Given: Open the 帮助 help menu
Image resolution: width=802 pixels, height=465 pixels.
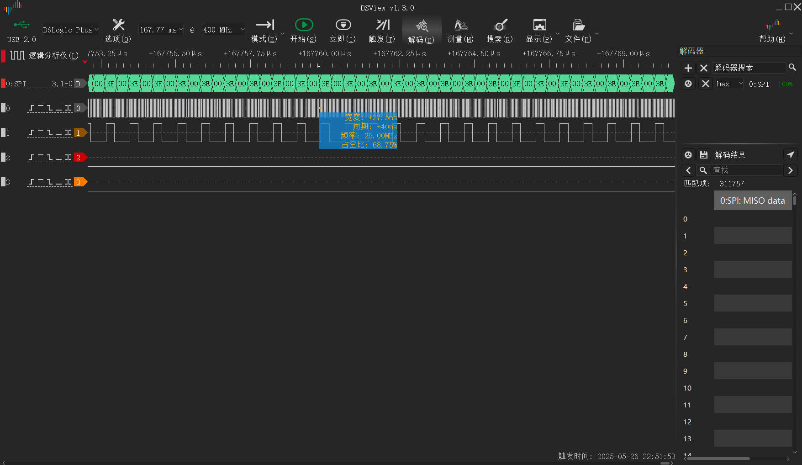Looking at the screenshot, I should pos(772,31).
